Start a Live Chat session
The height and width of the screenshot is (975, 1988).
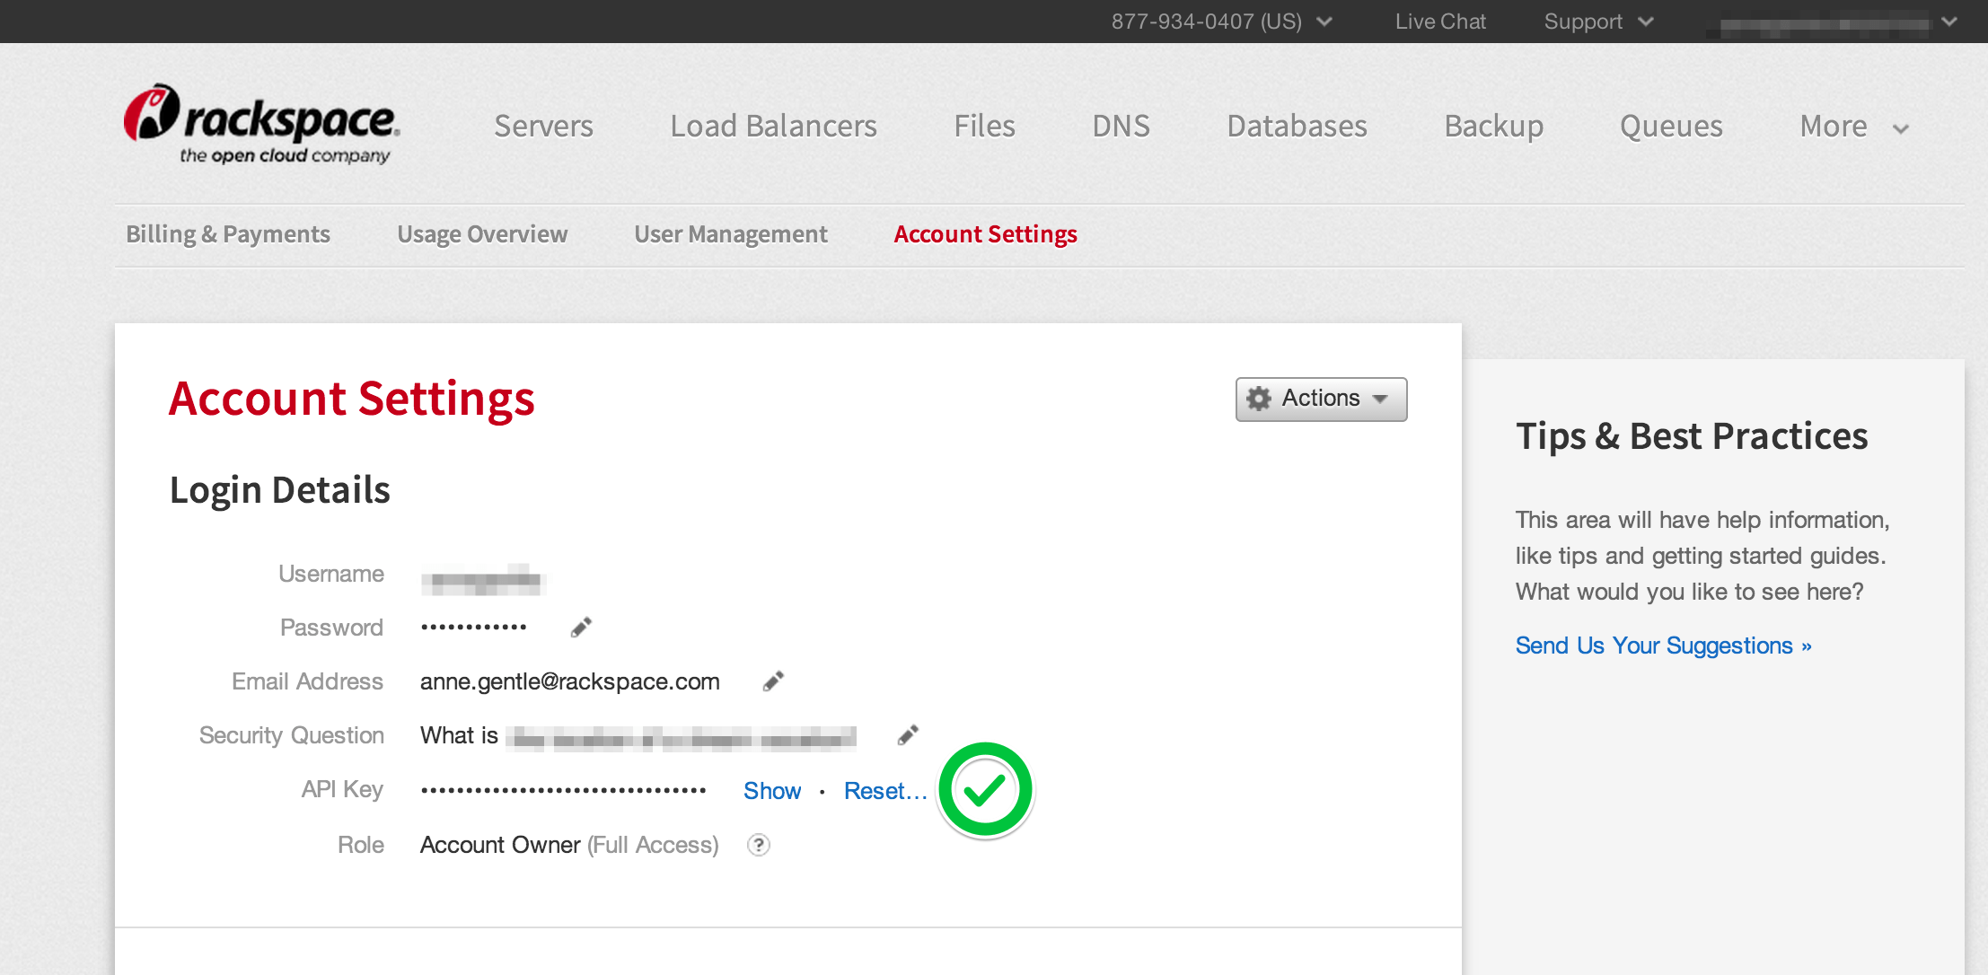coord(1439,21)
